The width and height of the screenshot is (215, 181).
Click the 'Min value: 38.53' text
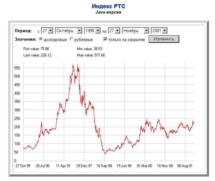tap(90, 49)
